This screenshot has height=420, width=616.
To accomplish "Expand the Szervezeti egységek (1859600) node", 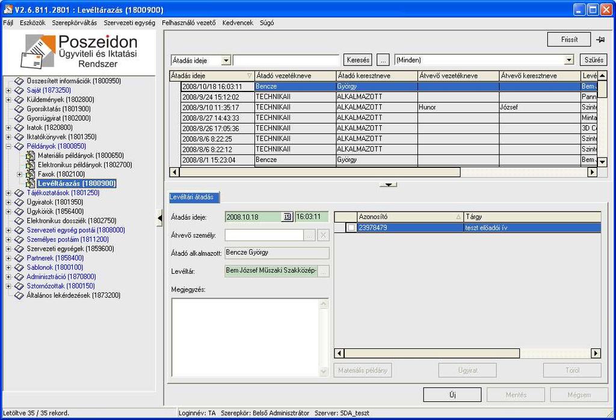I will [8, 249].
